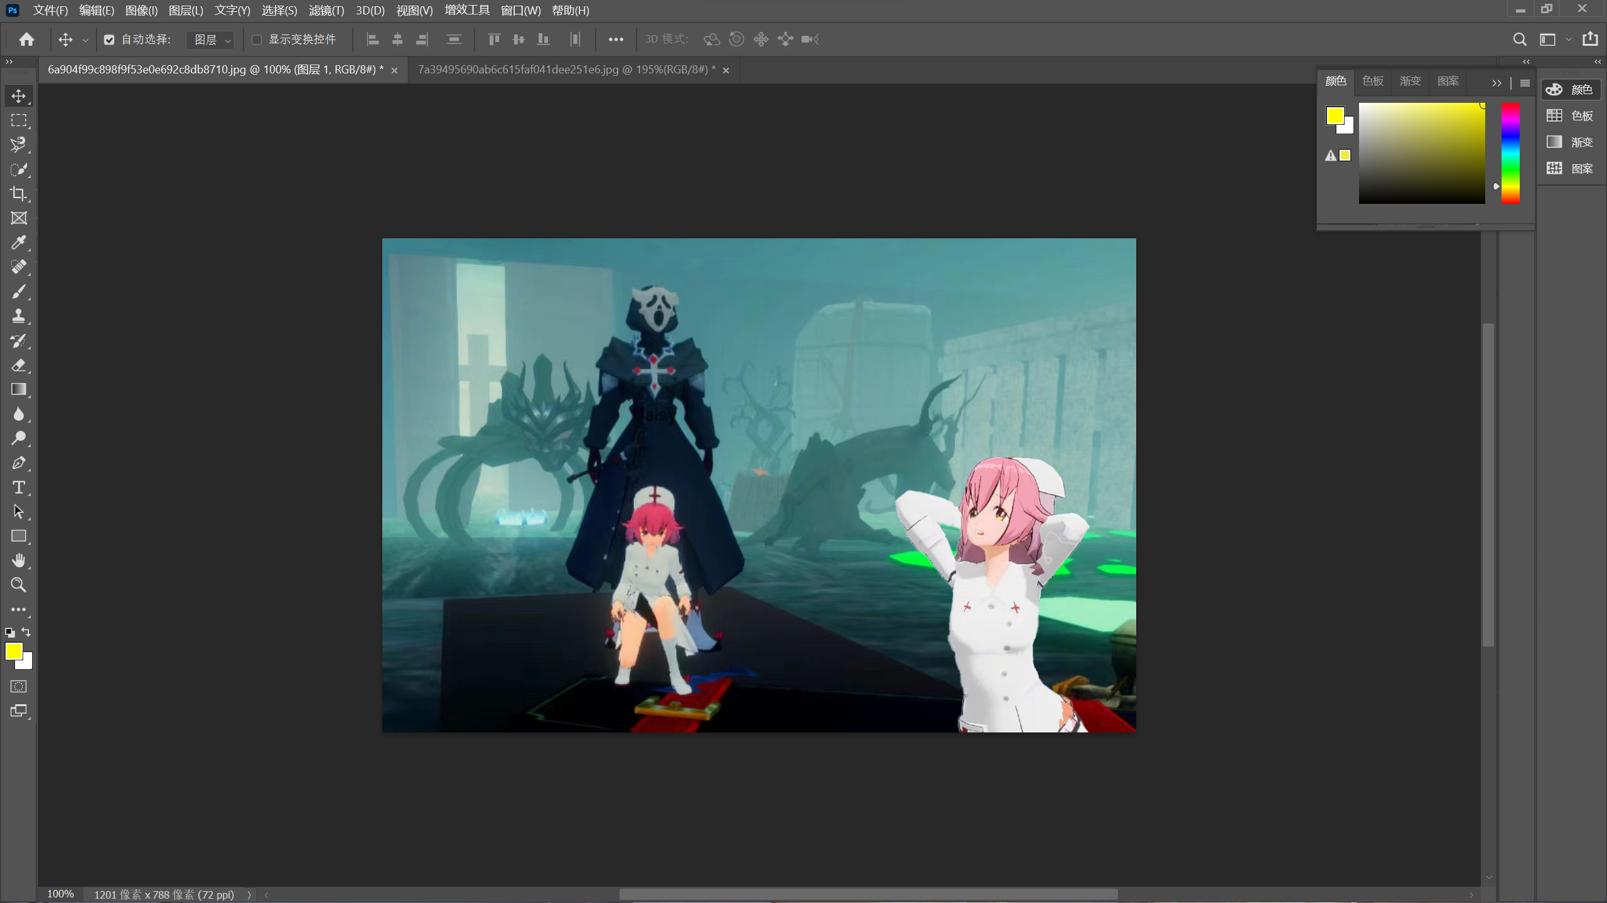Swap foreground and background colors
Viewport: 1607px width, 903px height.
pos(26,632)
